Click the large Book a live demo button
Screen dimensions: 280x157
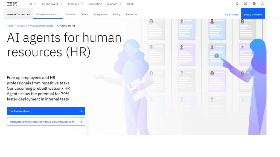click(x=46, y=111)
